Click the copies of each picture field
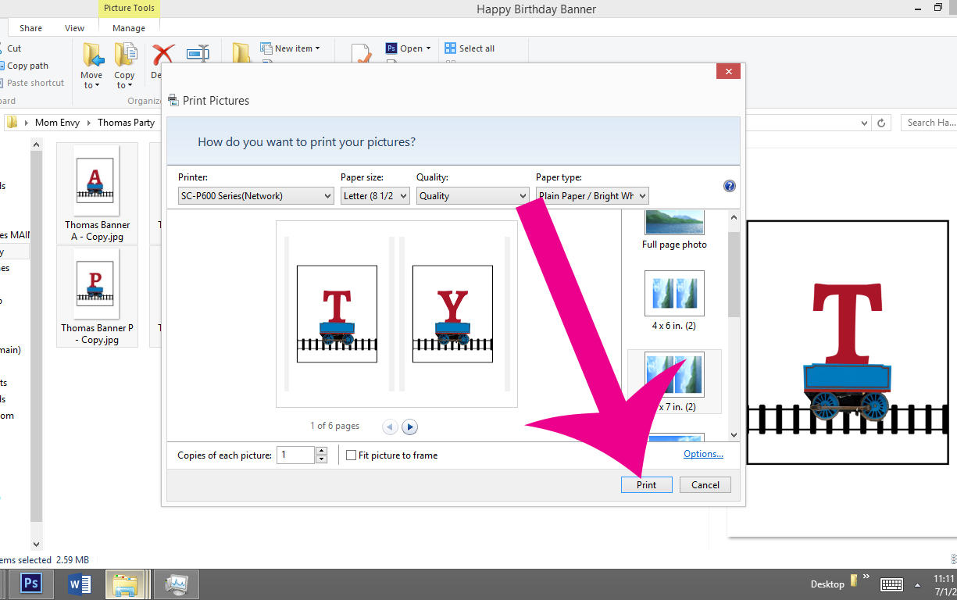 tap(296, 455)
